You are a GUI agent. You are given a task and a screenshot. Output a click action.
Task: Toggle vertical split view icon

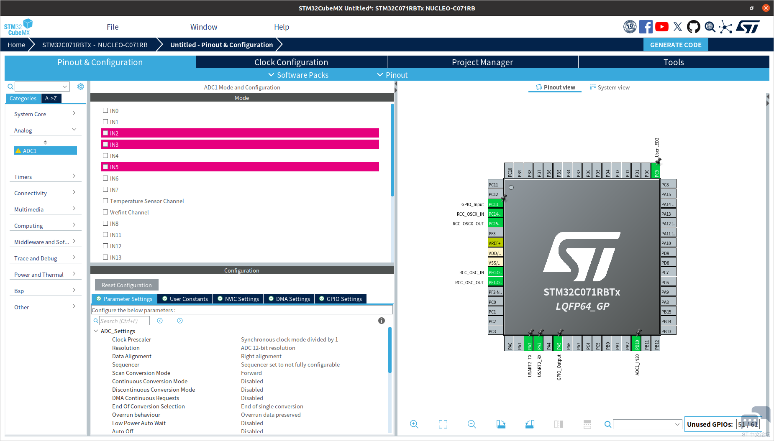tap(559, 424)
